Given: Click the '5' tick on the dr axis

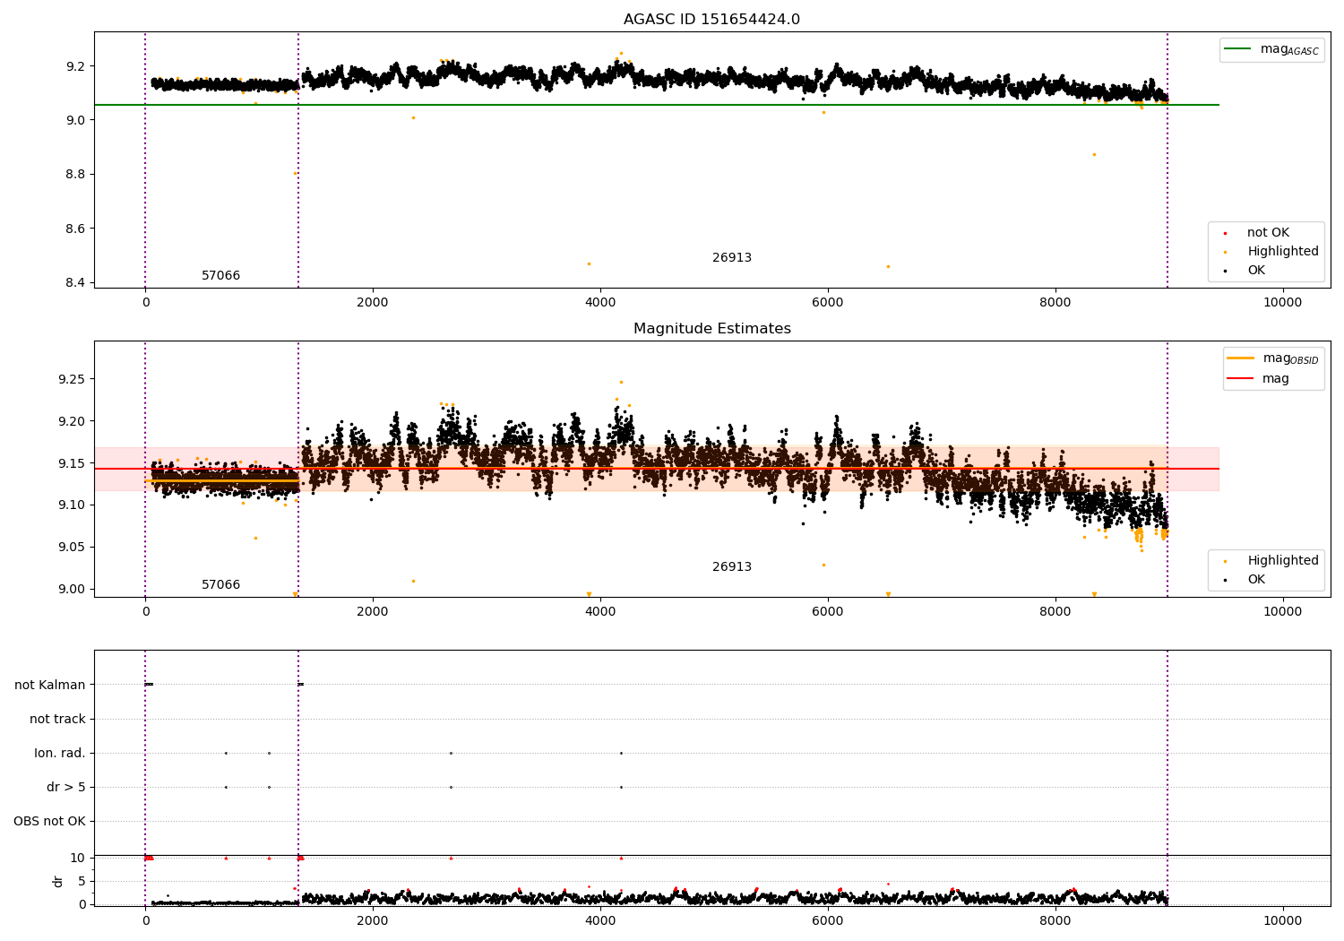Looking at the screenshot, I should click(82, 881).
